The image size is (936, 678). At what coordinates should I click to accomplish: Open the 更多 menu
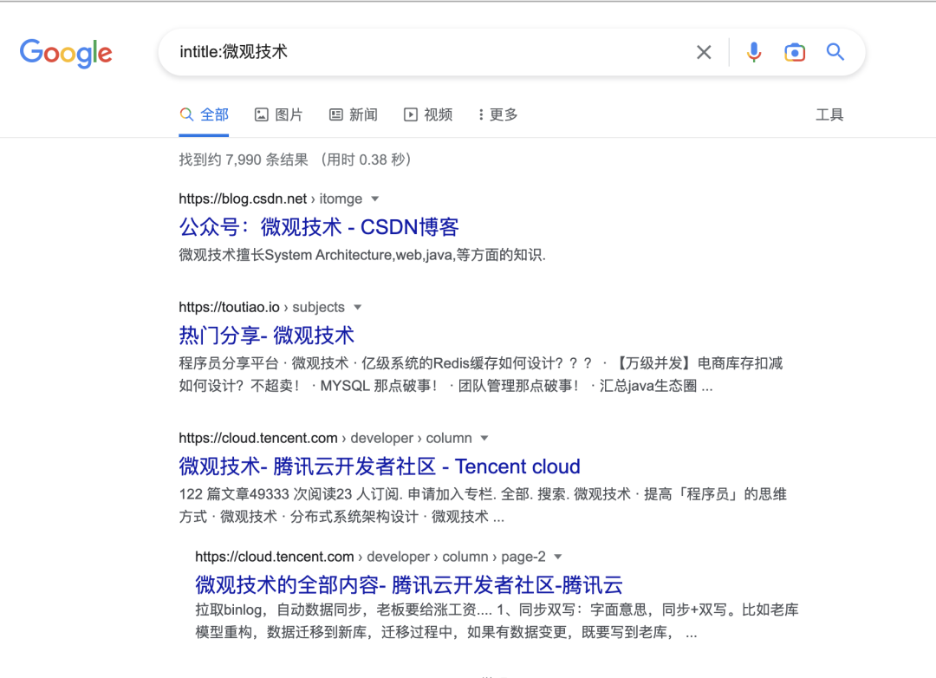(497, 114)
